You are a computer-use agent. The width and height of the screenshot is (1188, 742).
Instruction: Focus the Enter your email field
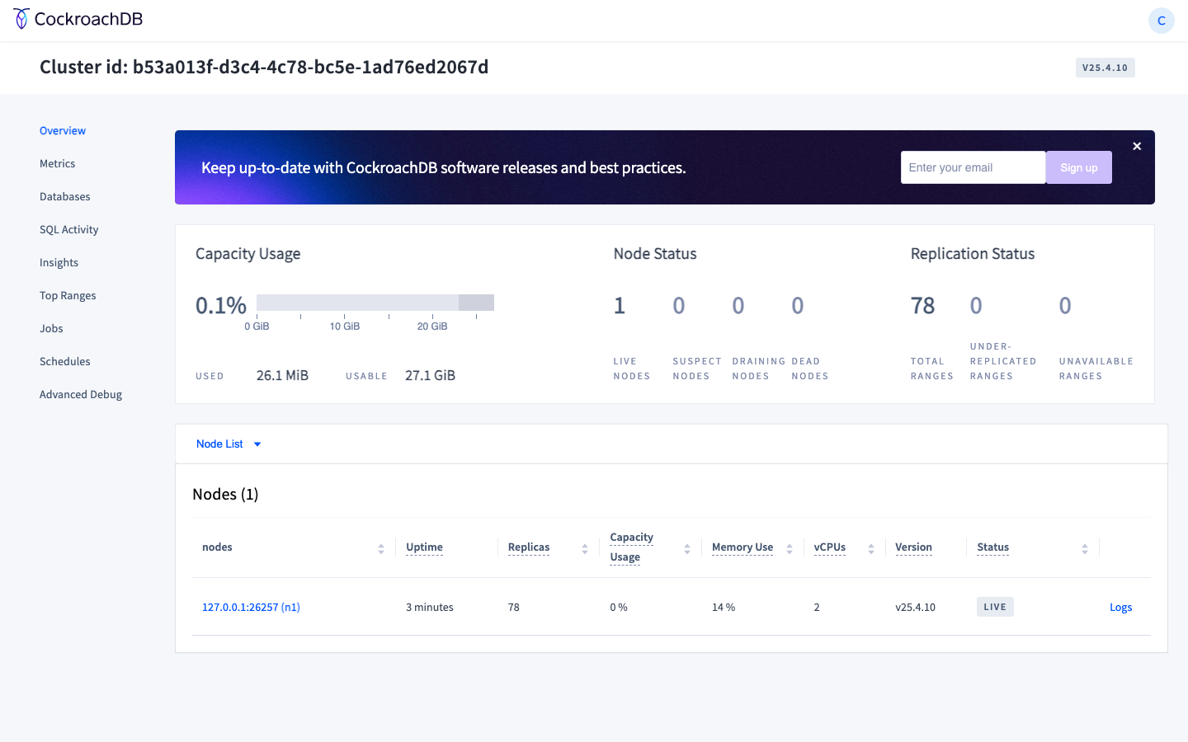973,167
